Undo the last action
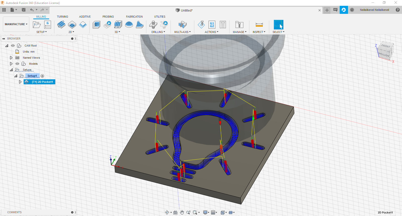 32,10
